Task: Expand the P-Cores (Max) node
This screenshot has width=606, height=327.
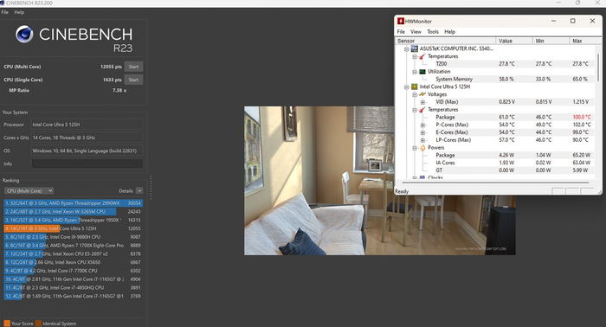Action: coord(422,125)
